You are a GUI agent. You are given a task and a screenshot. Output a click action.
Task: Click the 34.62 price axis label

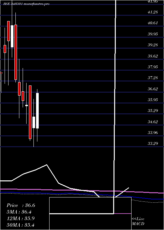(x=153, y=122)
